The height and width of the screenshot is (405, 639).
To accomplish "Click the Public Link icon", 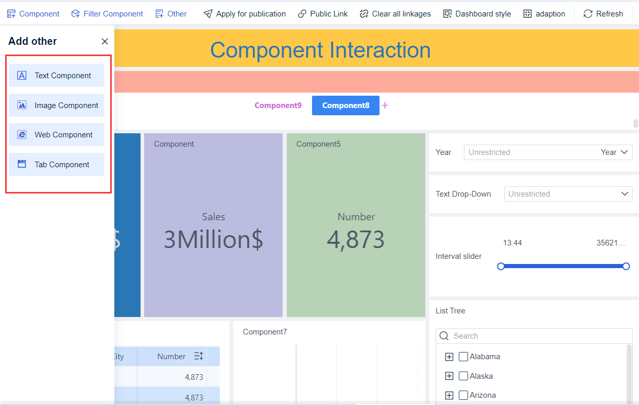I will click(x=303, y=13).
